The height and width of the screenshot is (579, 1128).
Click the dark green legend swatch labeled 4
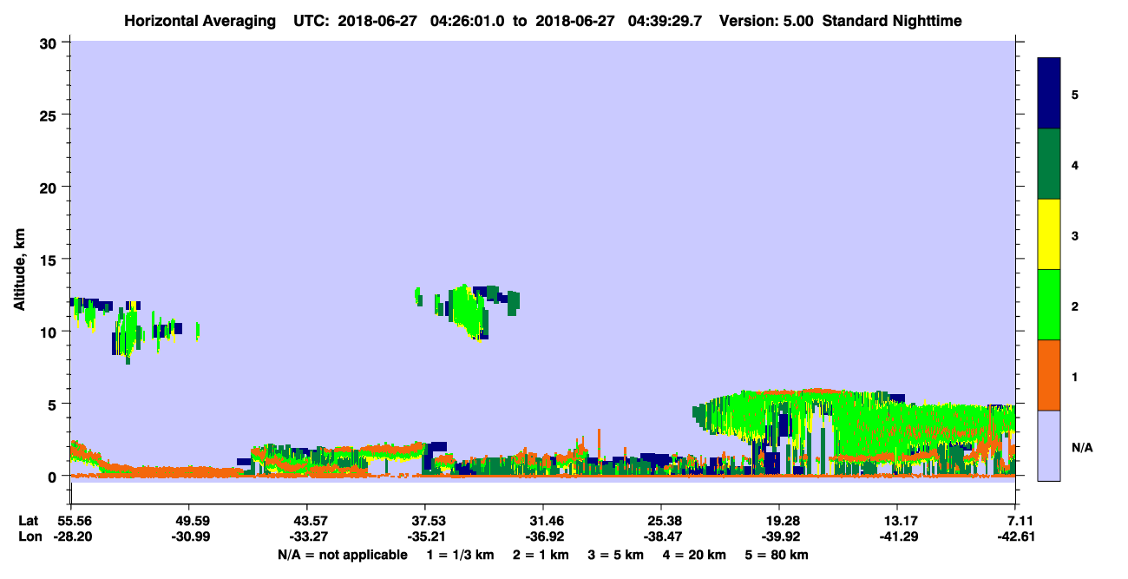(1049, 164)
